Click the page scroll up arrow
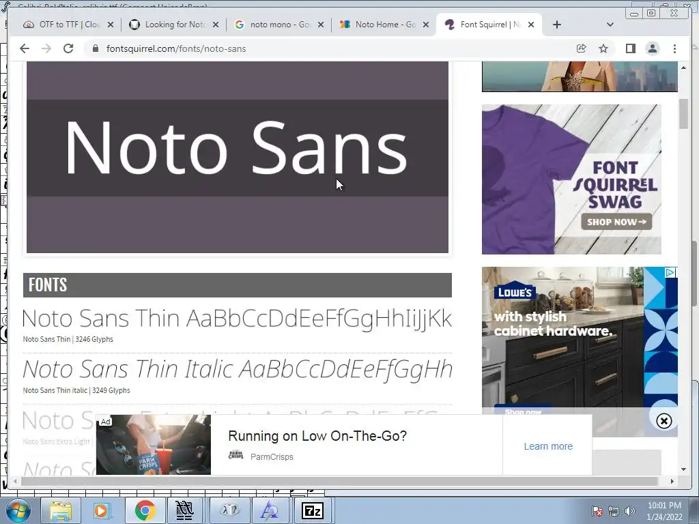 [684, 68]
